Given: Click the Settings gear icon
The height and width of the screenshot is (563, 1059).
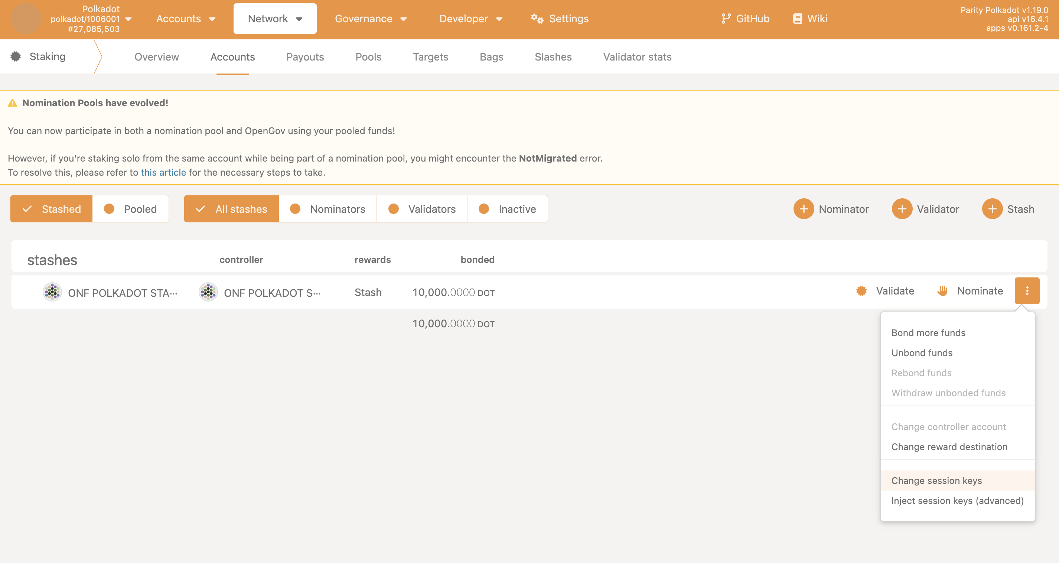Looking at the screenshot, I should click(x=537, y=18).
